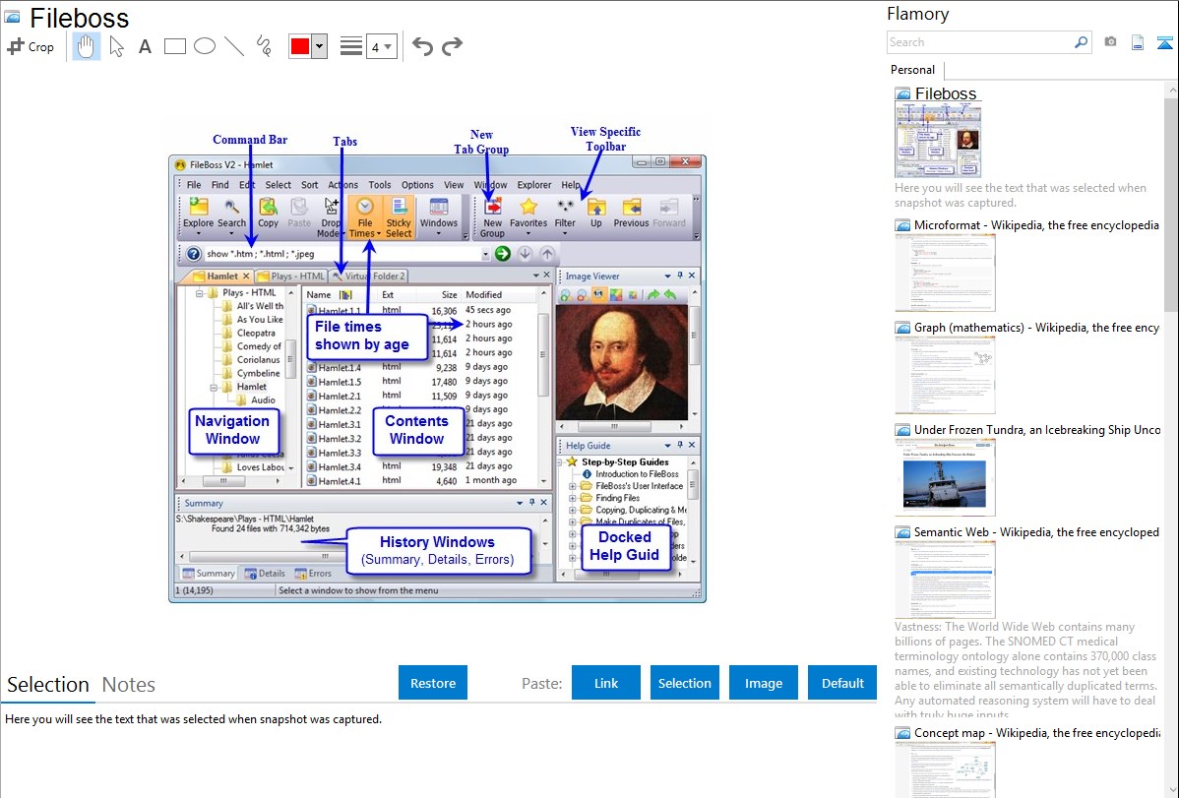This screenshot has width=1179, height=798.
Task: Open the Concept map - Wikipedia snapshot title
Action: (1036, 732)
